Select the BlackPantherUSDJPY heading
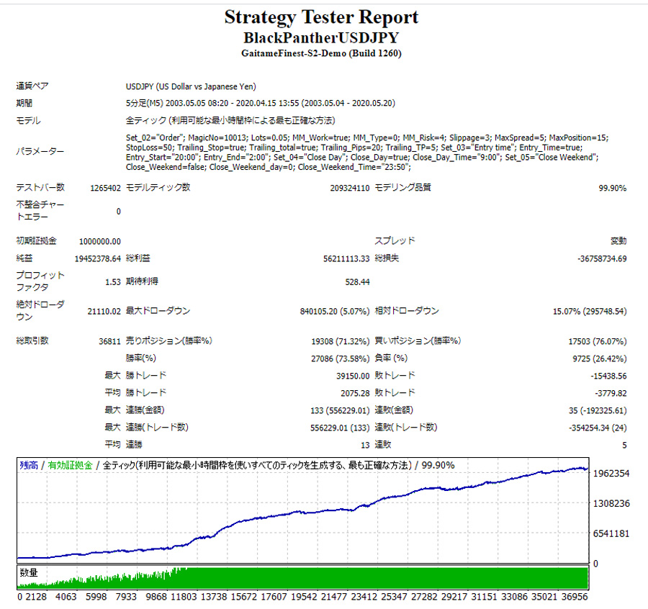Screen dimensions: 648x609 [321, 38]
